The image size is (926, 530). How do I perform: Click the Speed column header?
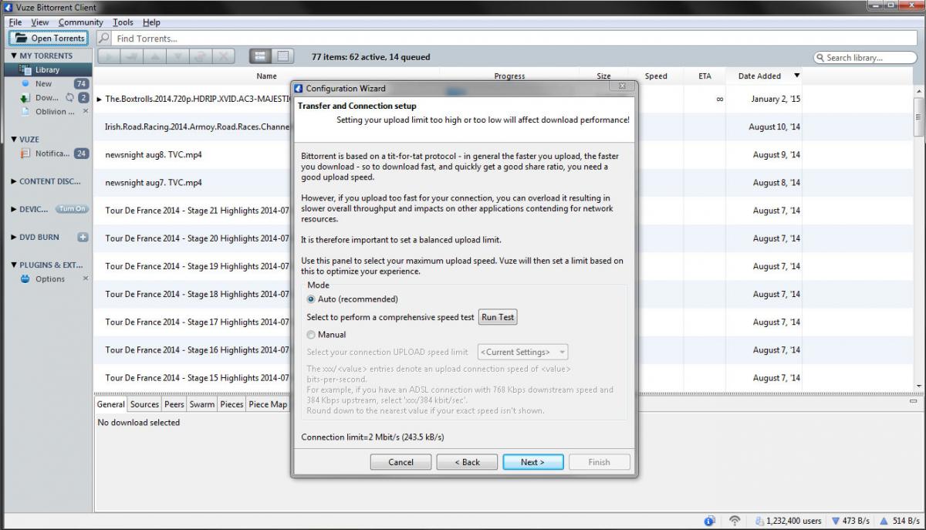click(656, 76)
